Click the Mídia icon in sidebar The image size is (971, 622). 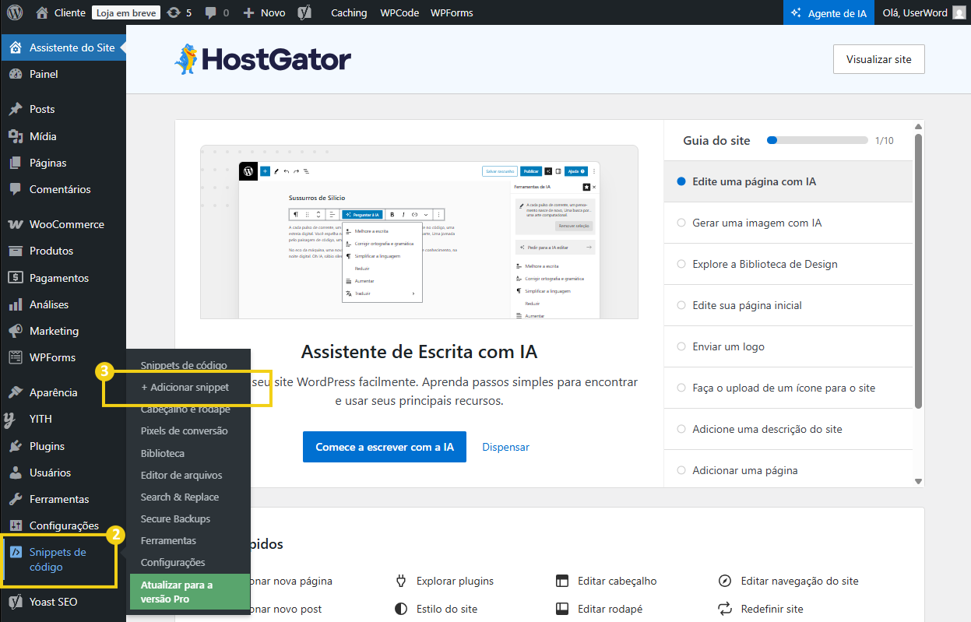pyautogui.click(x=16, y=136)
